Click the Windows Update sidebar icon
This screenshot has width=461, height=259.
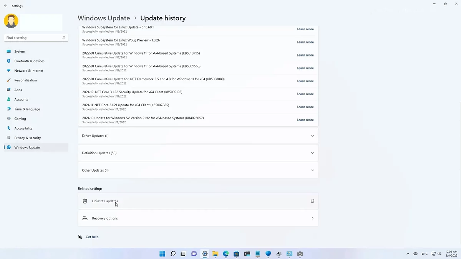(9, 147)
